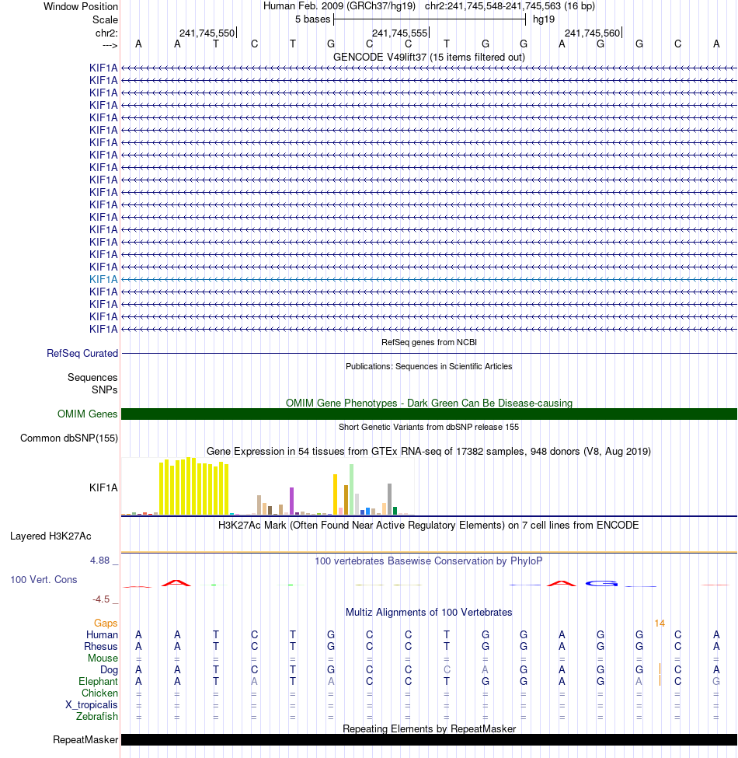Click the RepeatMasker track label

tap(85, 739)
